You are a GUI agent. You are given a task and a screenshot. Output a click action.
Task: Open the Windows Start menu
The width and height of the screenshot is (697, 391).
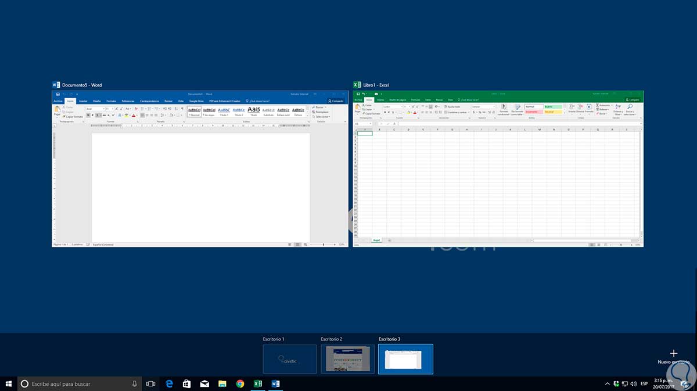click(x=9, y=383)
